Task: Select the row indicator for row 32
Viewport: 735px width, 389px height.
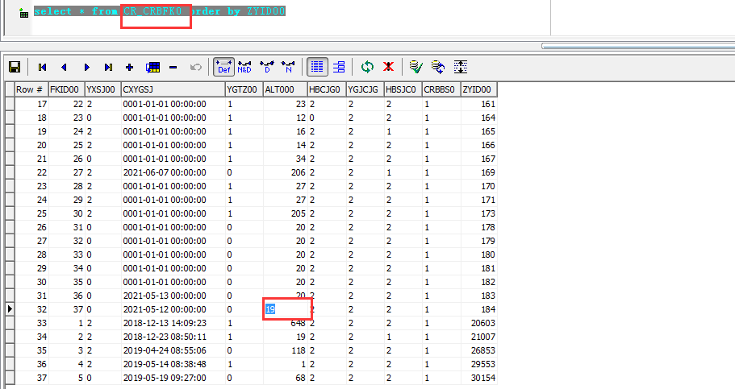Action: point(10,309)
